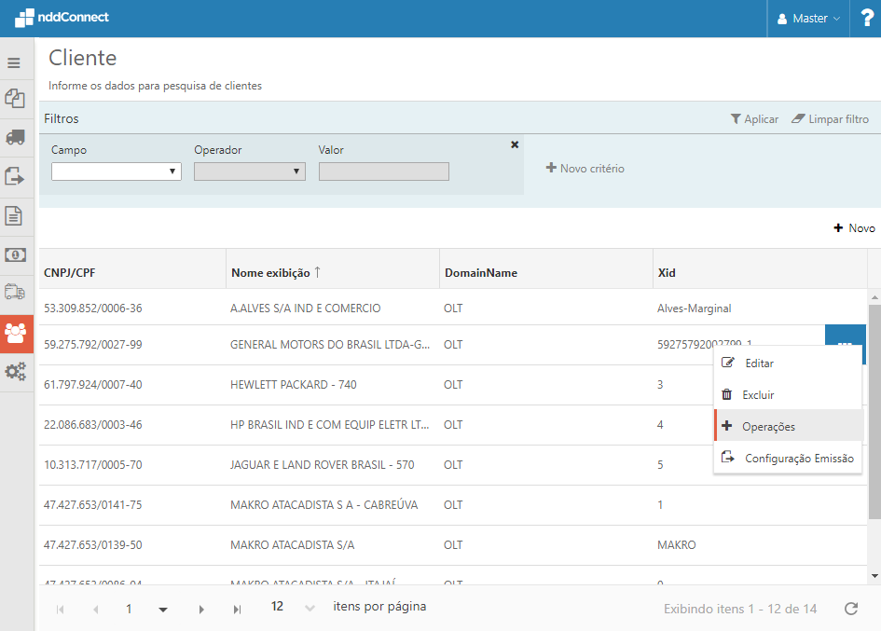Refresh the client list grid
The image size is (881, 631).
point(850,609)
